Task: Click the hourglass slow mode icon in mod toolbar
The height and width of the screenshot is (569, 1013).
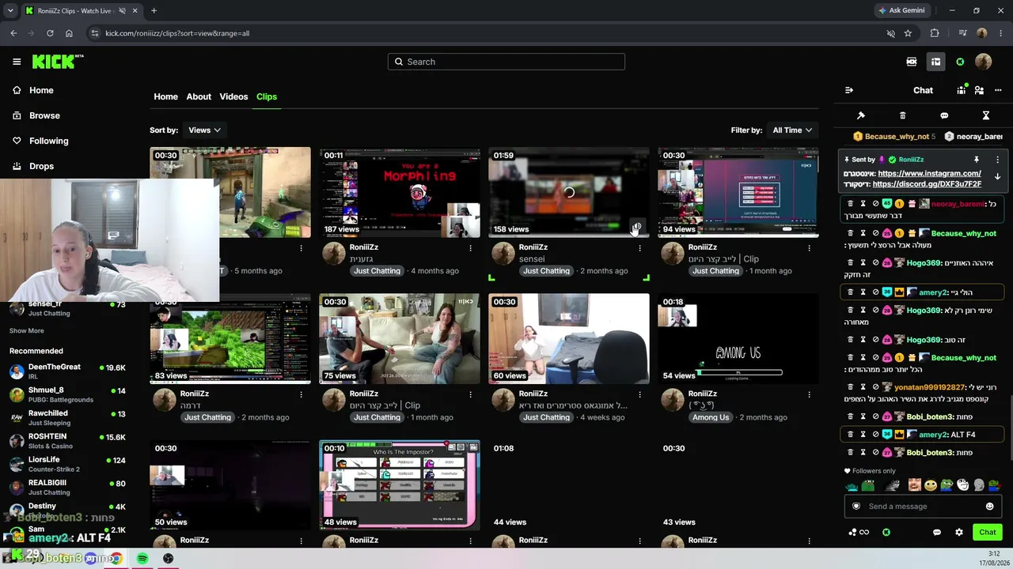Action: [x=986, y=115]
